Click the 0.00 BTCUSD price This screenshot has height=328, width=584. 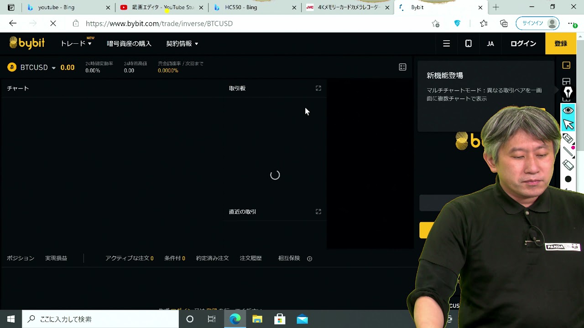coord(68,67)
